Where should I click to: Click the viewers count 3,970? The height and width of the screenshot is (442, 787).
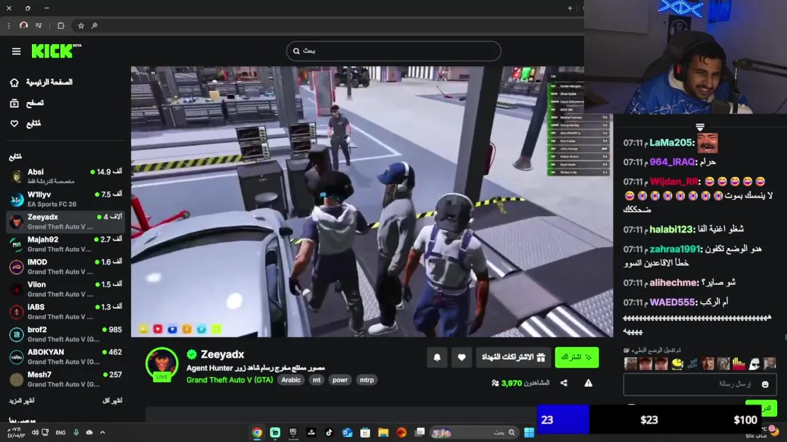click(x=520, y=383)
